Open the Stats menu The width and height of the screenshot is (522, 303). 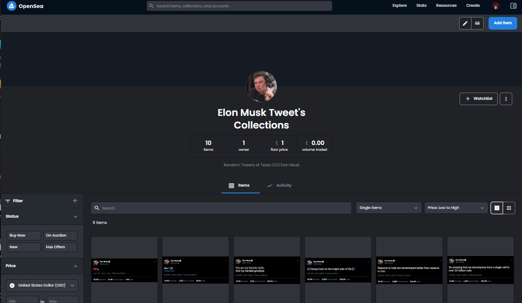(421, 6)
